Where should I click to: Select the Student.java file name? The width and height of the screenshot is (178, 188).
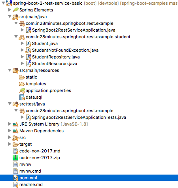coord(45,43)
